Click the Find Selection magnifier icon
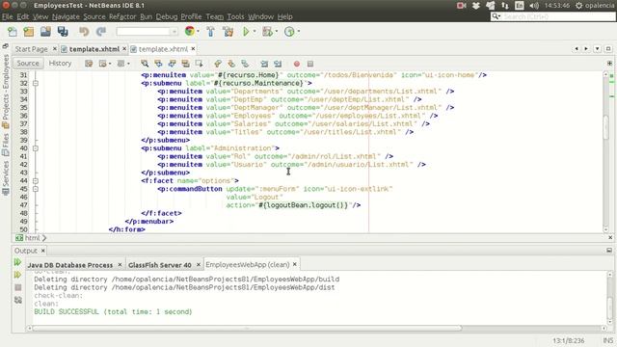617x347 pixels. 145,64
